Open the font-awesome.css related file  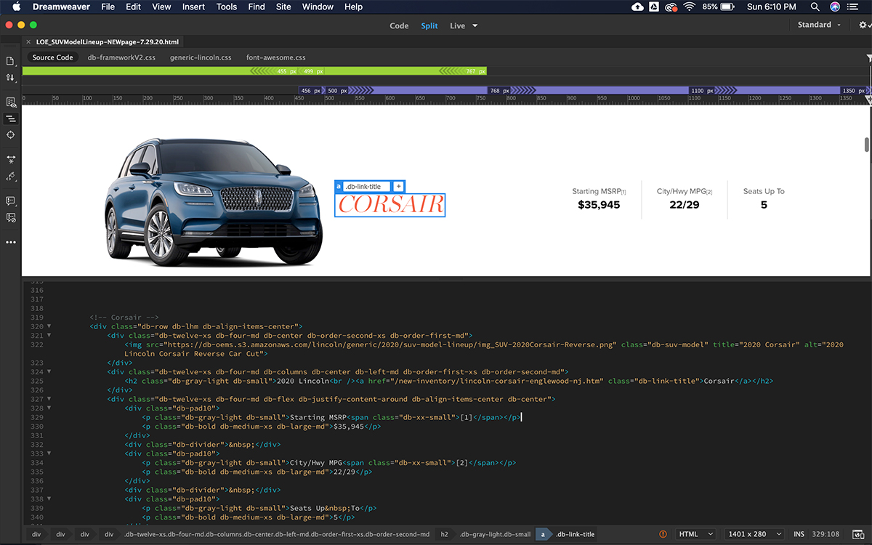[275, 57]
